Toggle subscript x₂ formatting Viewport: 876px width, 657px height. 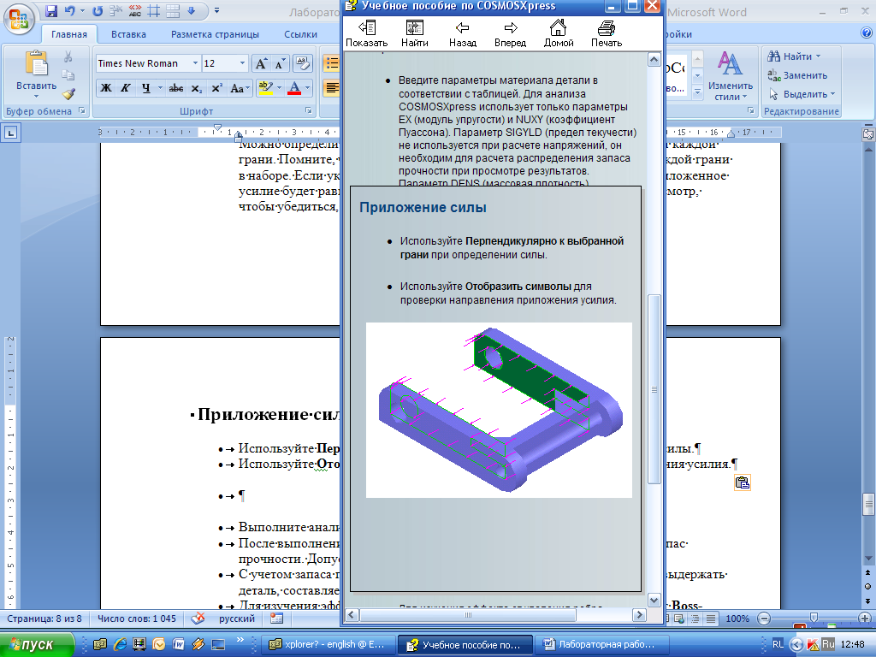point(196,88)
